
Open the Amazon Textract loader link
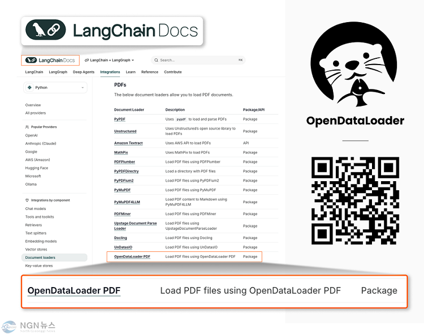(x=128, y=143)
